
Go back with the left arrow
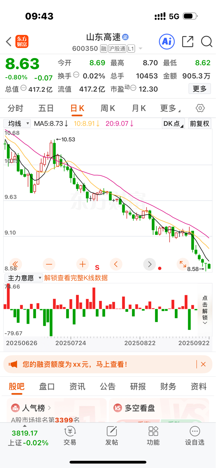pos(9,42)
